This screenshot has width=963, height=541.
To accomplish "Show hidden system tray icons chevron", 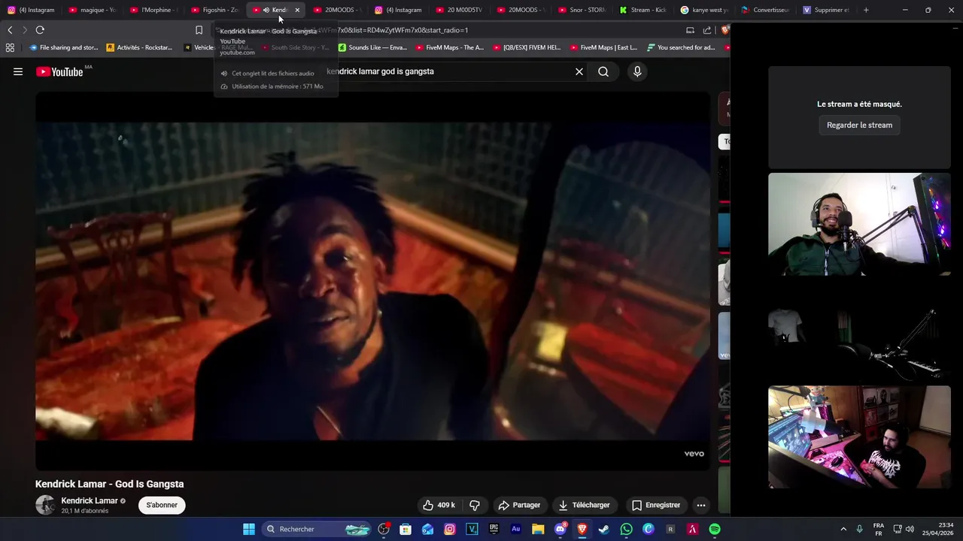I will (x=843, y=529).
